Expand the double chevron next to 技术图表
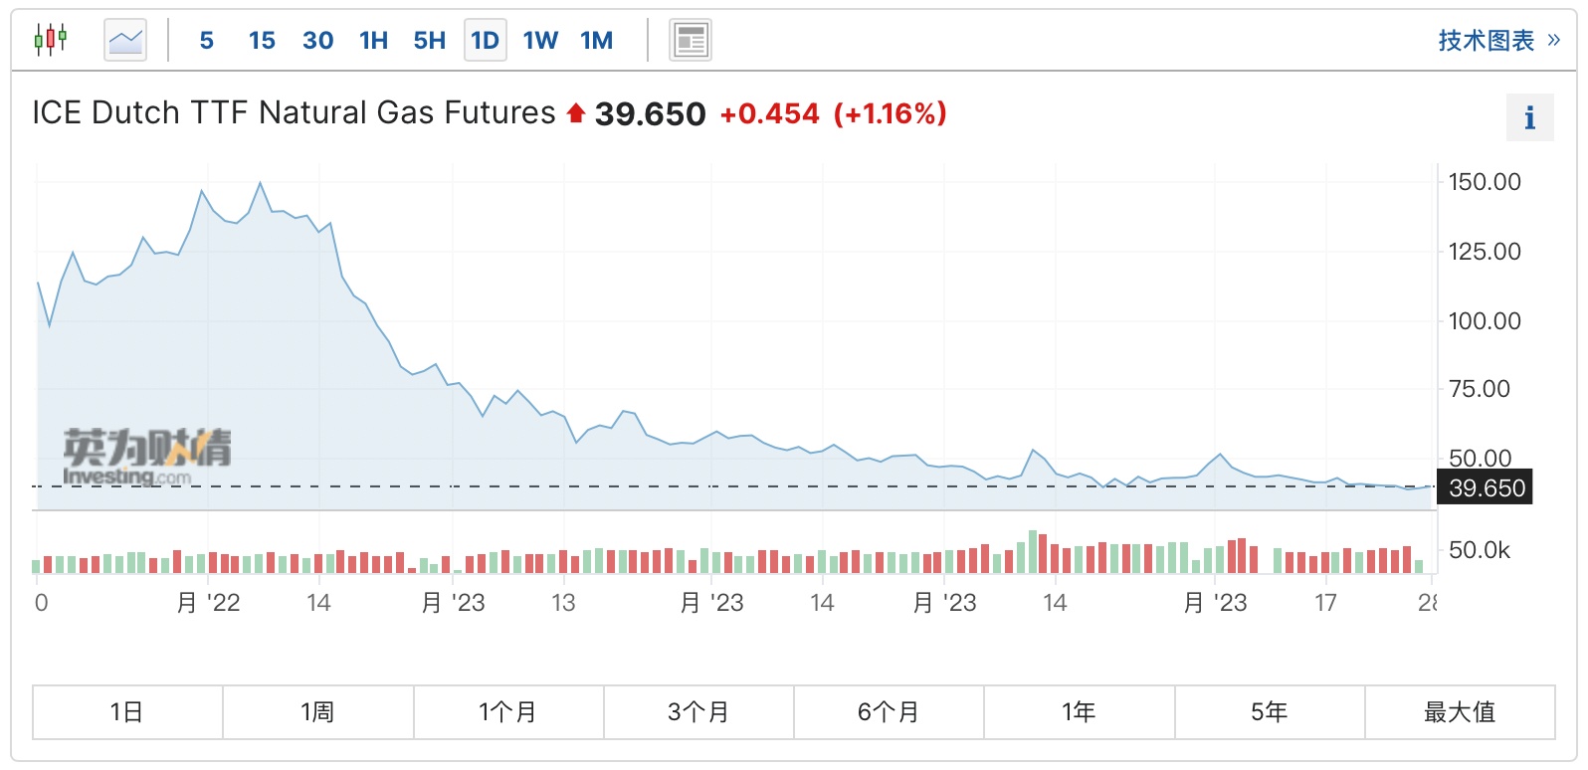This screenshot has height=770, width=1588. tap(1554, 40)
